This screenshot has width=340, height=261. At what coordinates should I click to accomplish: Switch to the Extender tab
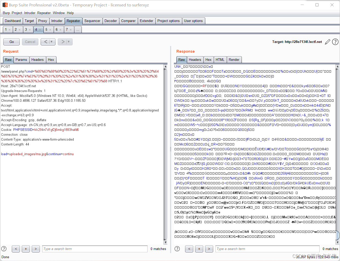tap(146, 21)
